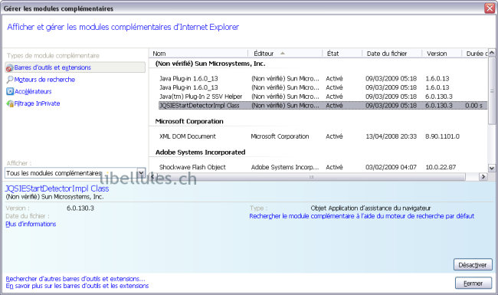Image resolution: width=498 pixels, height=295 pixels.
Task: Click scroll down arrow of list
Action: click(492, 169)
